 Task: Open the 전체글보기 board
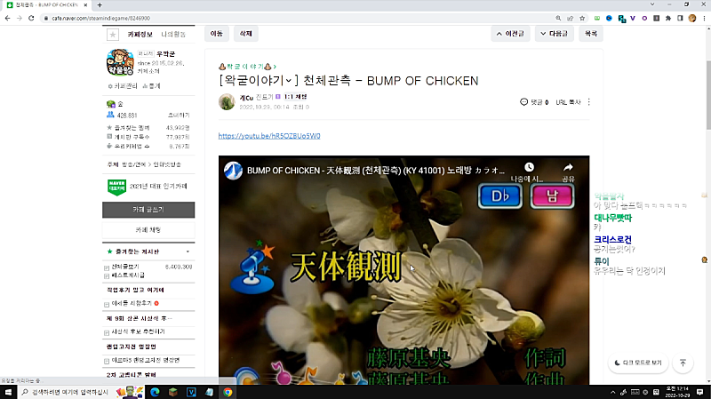point(125,267)
